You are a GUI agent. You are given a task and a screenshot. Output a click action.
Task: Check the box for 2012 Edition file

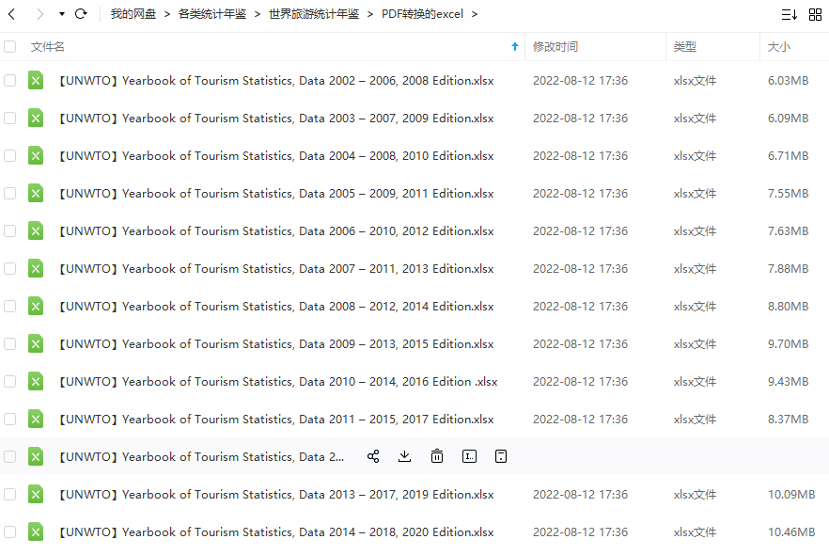pos(10,230)
